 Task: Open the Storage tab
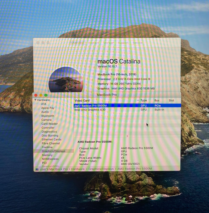(108, 43)
